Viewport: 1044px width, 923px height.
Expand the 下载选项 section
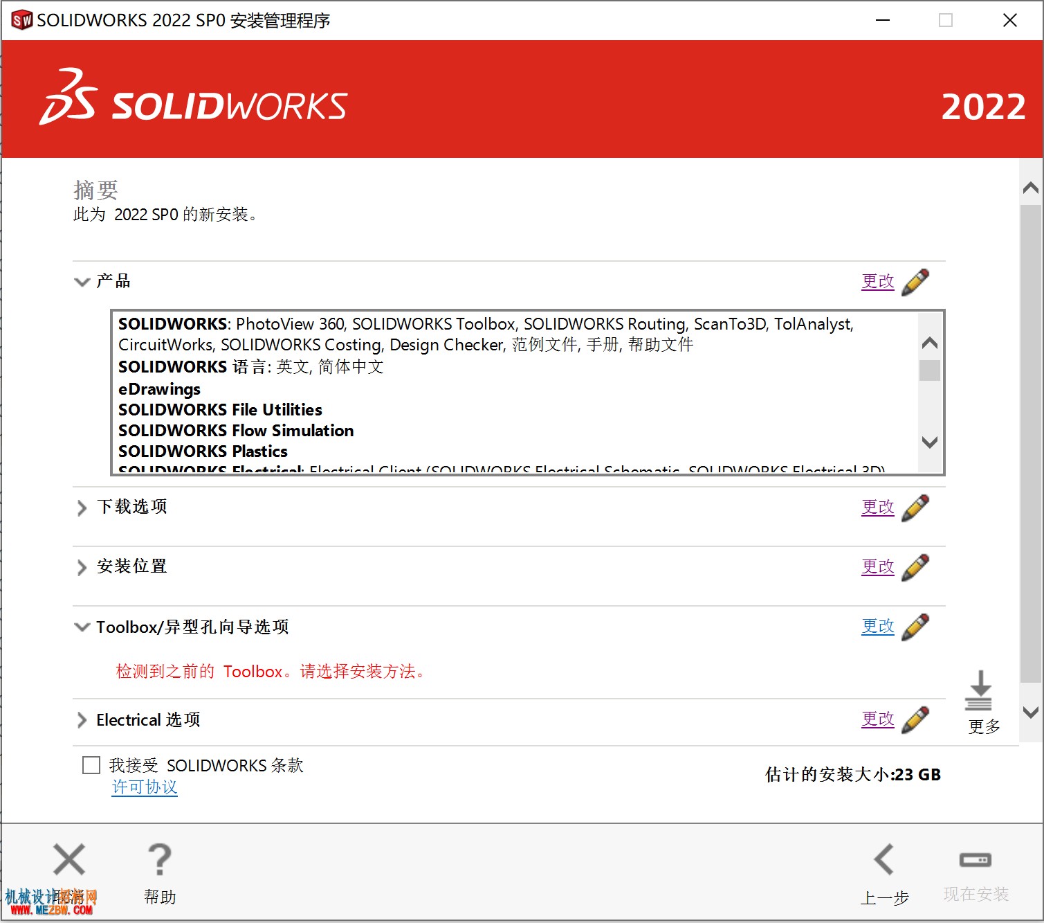(82, 508)
